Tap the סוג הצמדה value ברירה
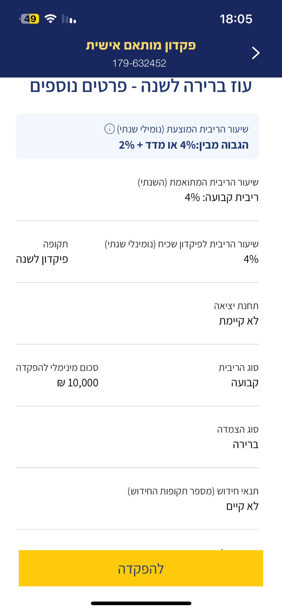This screenshot has width=282, height=611. (x=245, y=445)
